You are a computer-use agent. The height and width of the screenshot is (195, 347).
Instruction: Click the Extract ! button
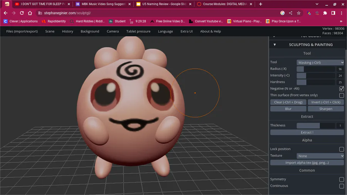tap(307, 133)
